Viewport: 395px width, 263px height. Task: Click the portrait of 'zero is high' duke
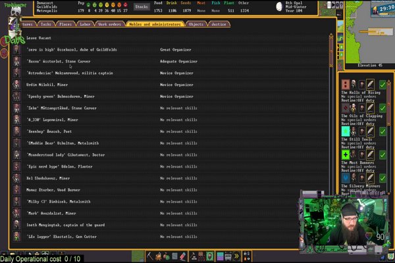(17, 49)
